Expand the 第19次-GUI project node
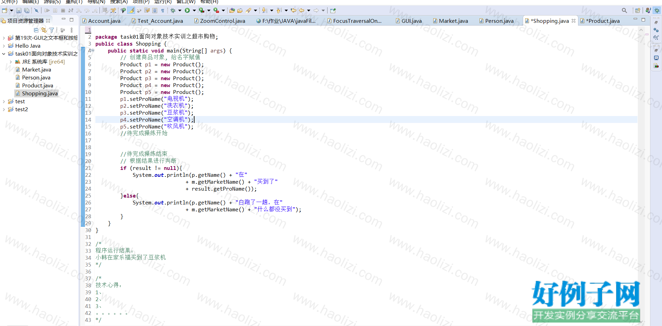The height and width of the screenshot is (326, 662). point(4,38)
